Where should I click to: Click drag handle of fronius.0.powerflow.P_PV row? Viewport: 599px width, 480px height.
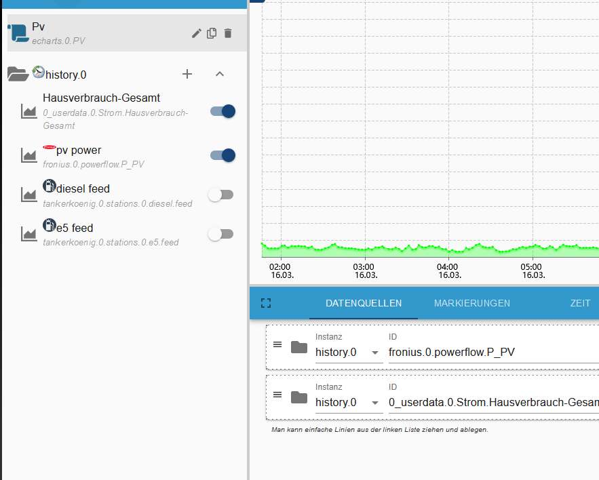(277, 344)
